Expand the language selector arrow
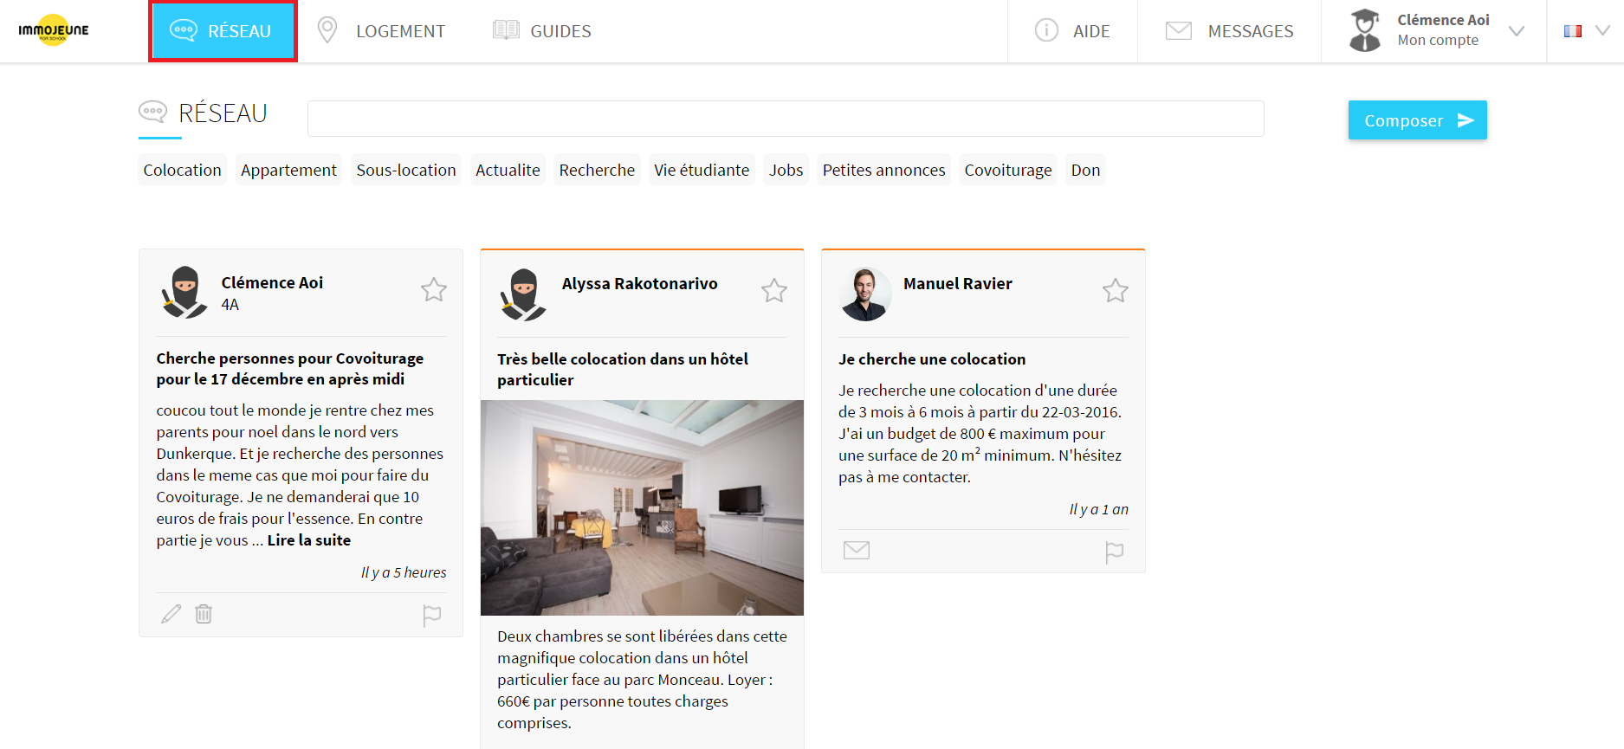 tap(1602, 31)
